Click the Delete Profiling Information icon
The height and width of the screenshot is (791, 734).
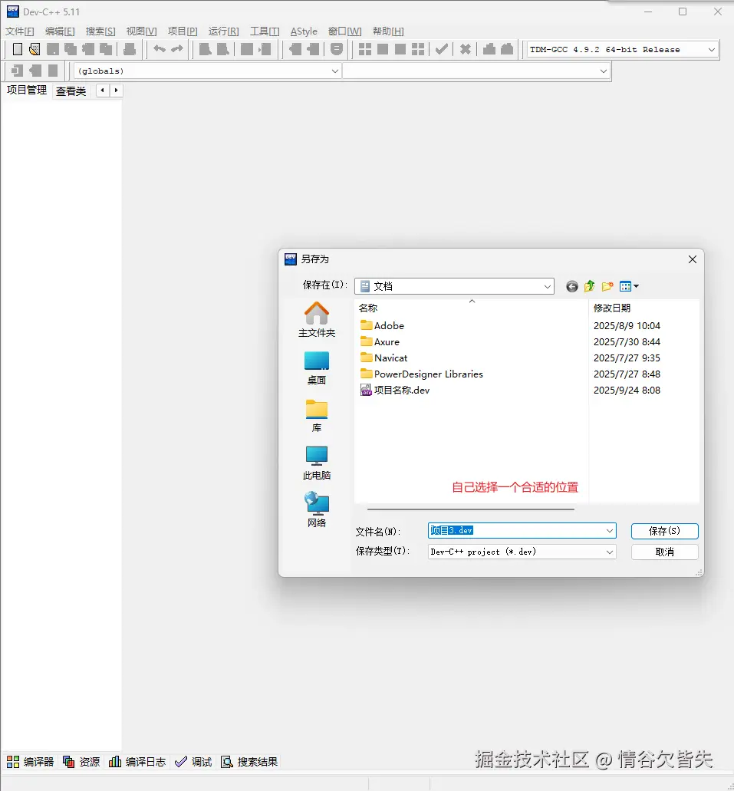click(507, 49)
